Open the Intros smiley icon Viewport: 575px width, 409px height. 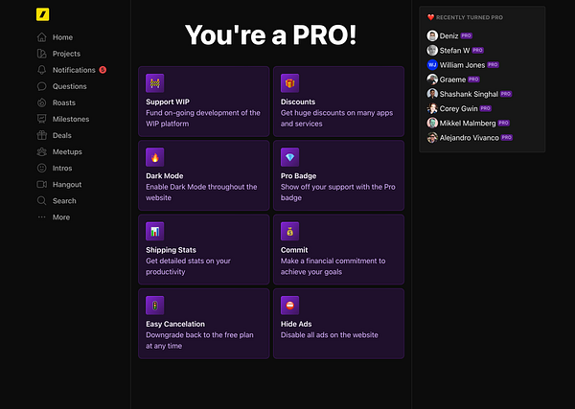42,168
